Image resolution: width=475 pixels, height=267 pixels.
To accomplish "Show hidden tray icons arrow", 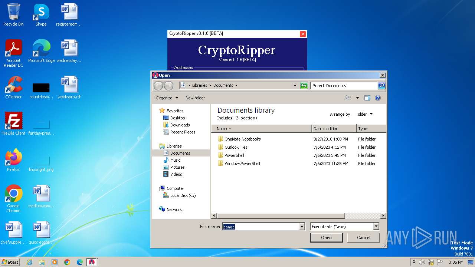I will click(x=414, y=262).
